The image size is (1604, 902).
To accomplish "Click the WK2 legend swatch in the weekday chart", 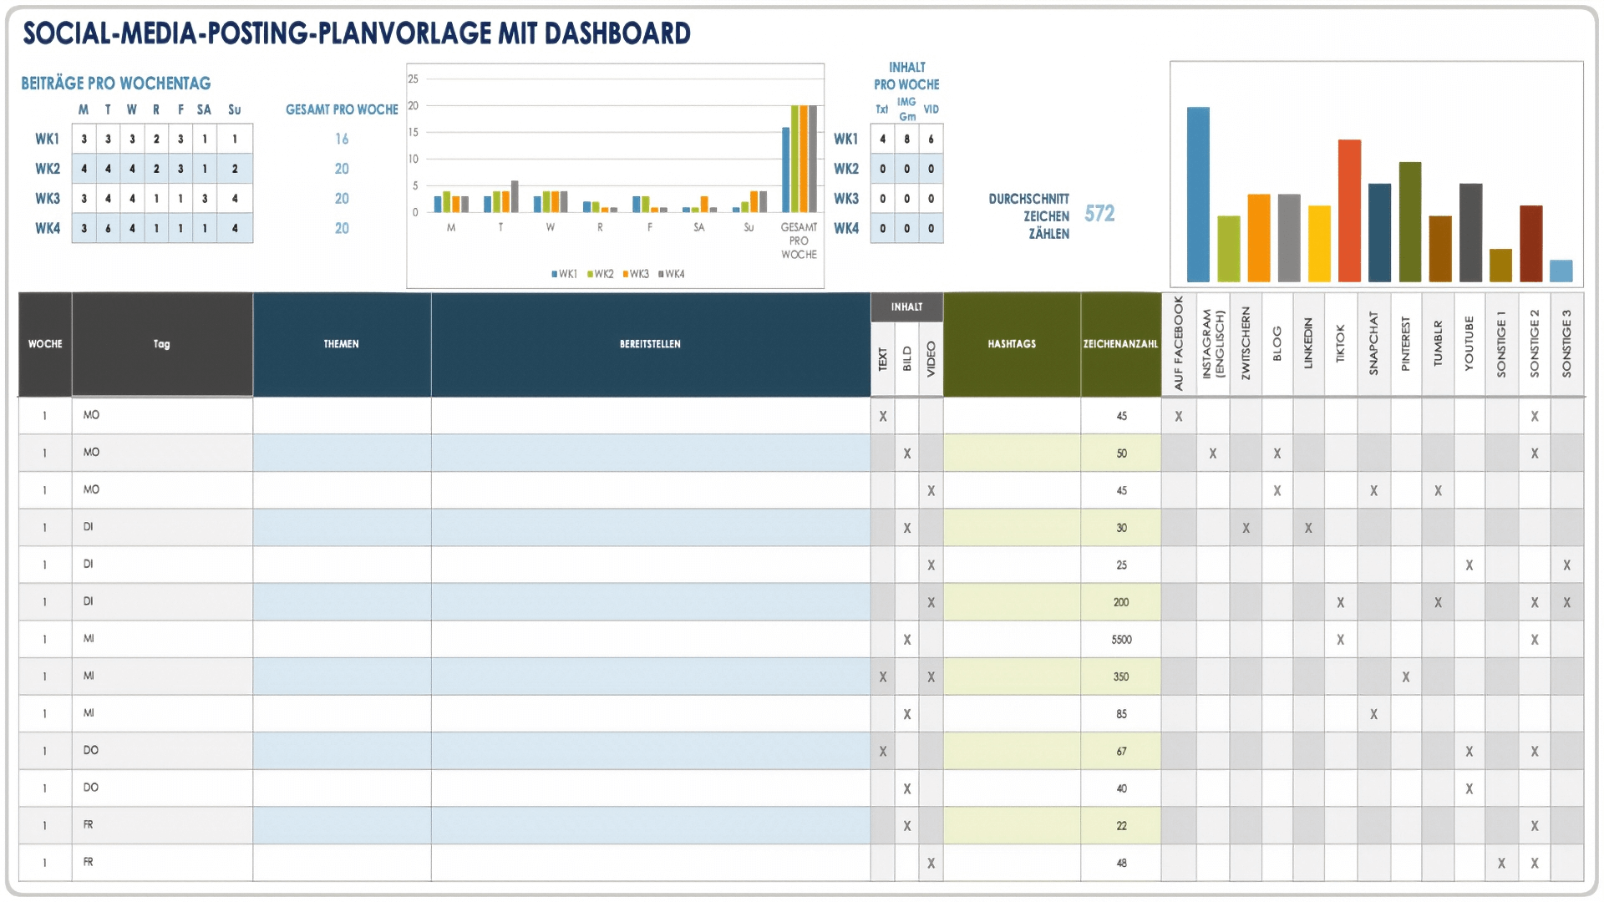I will [x=590, y=274].
